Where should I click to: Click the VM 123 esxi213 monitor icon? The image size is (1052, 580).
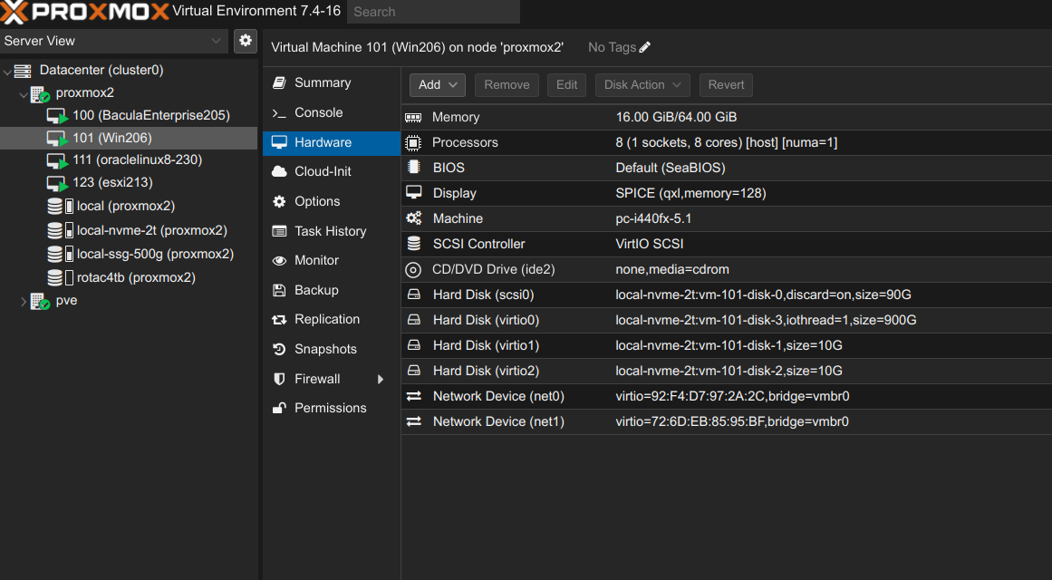(x=57, y=183)
